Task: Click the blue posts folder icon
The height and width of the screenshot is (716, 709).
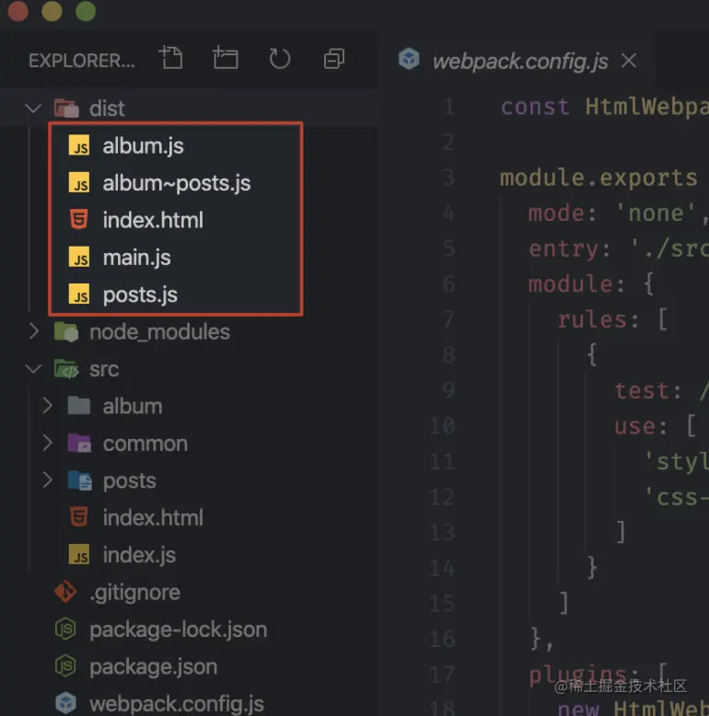Action: [79, 480]
